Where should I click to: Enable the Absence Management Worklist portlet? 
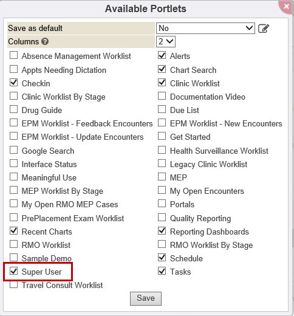pyautogui.click(x=13, y=55)
